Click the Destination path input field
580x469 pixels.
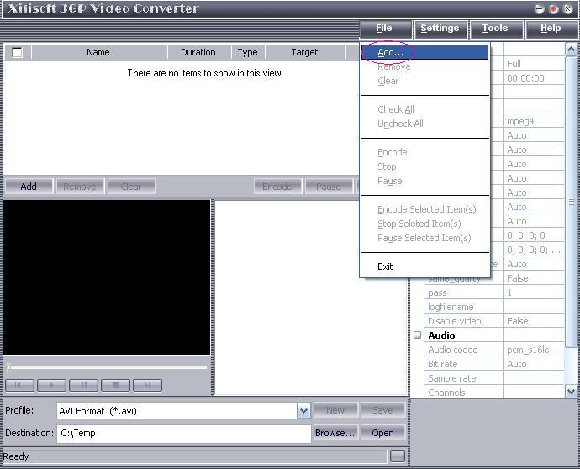tap(182, 433)
